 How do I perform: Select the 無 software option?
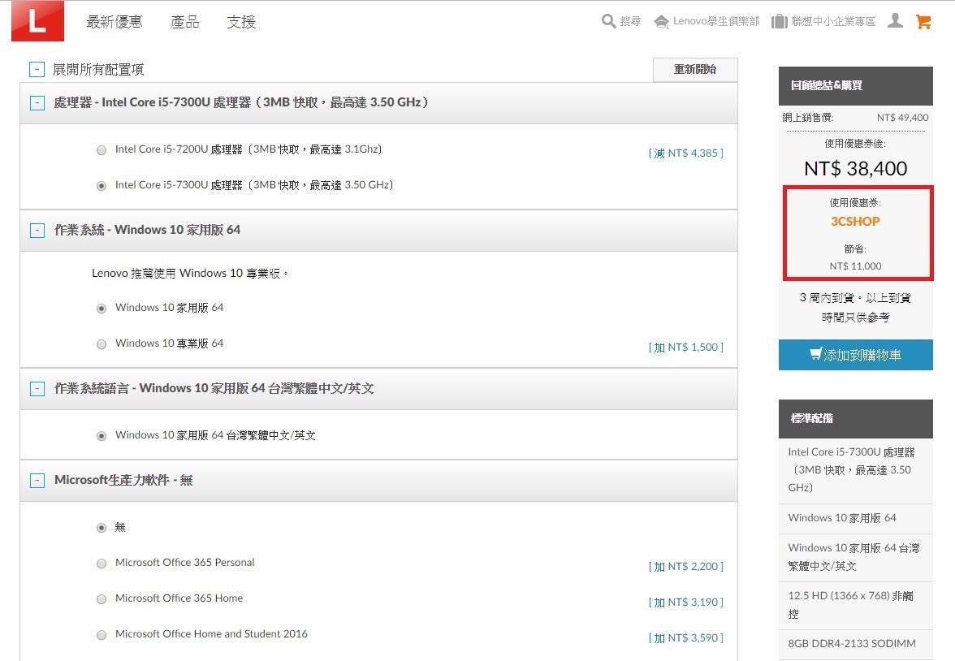click(x=101, y=528)
